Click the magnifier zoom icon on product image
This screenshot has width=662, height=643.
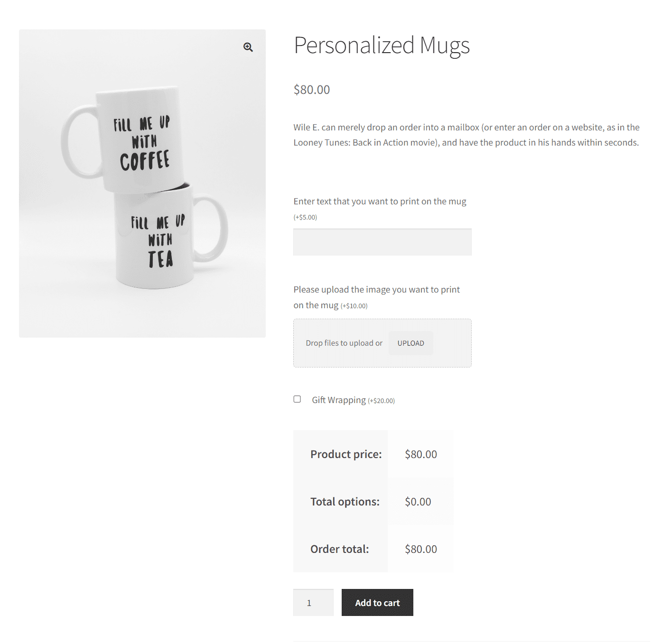pos(248,47)
